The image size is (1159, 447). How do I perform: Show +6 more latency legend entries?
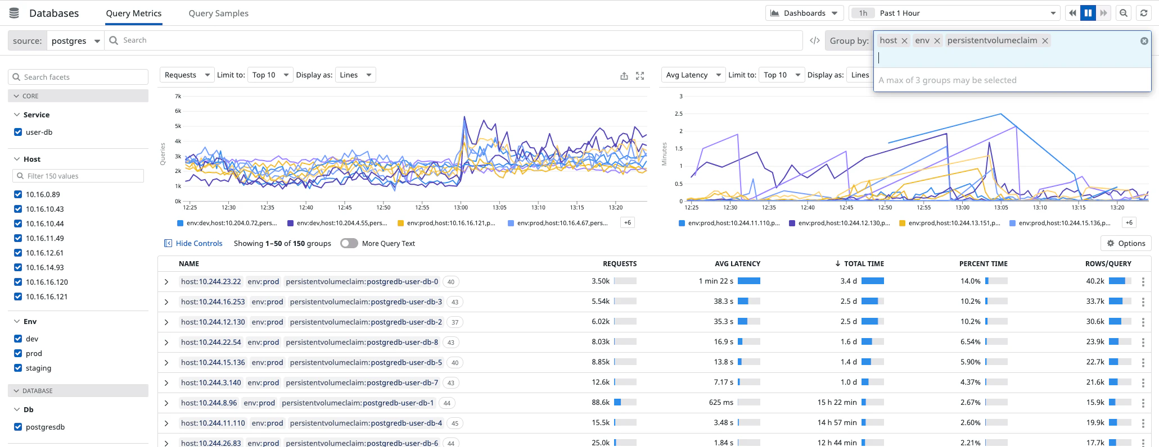tap(1129, 222)
